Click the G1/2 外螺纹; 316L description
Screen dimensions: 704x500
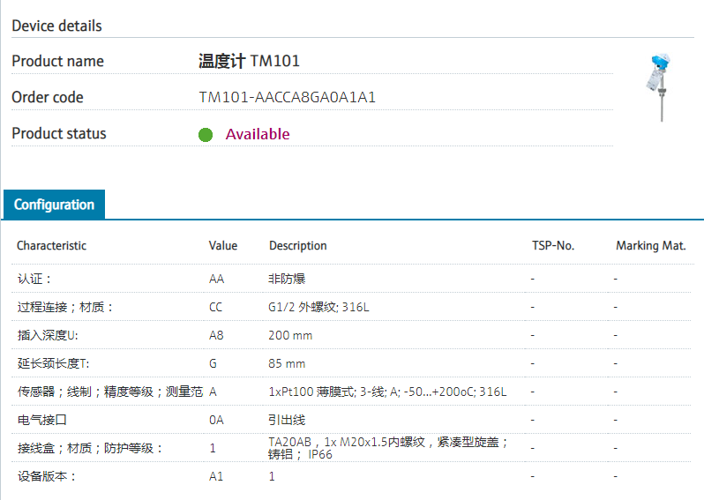pos(318,307)
